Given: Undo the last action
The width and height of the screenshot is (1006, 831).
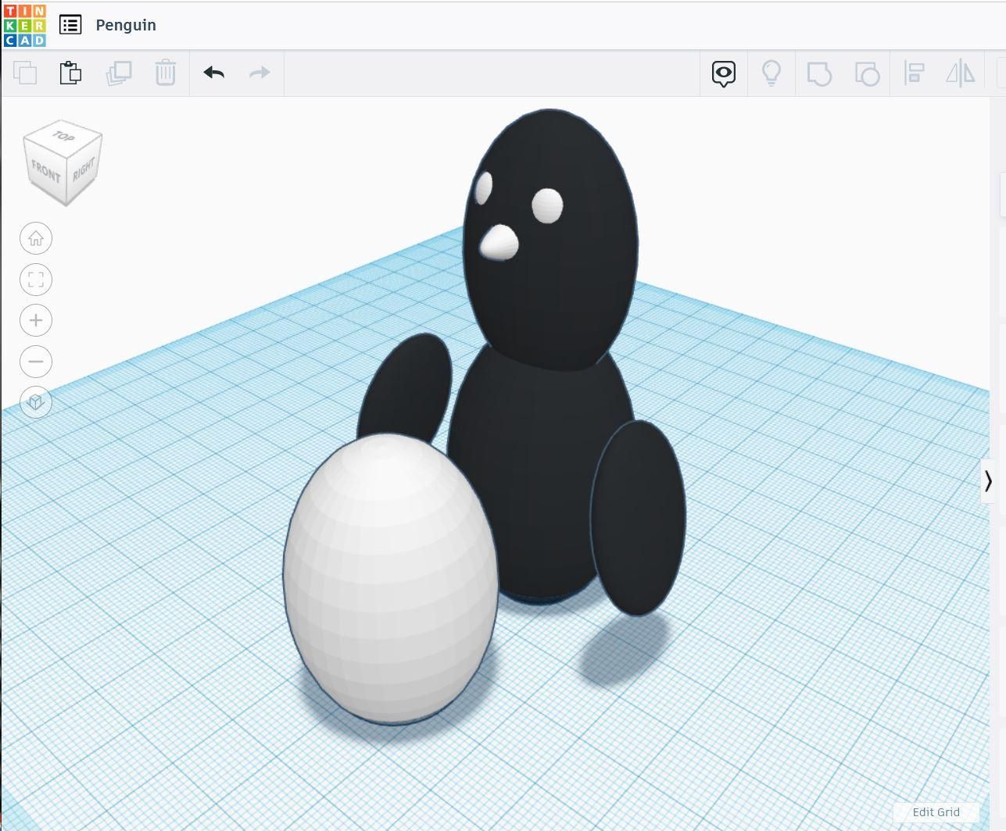Looking at the screenshot, I should pos(213,73).
